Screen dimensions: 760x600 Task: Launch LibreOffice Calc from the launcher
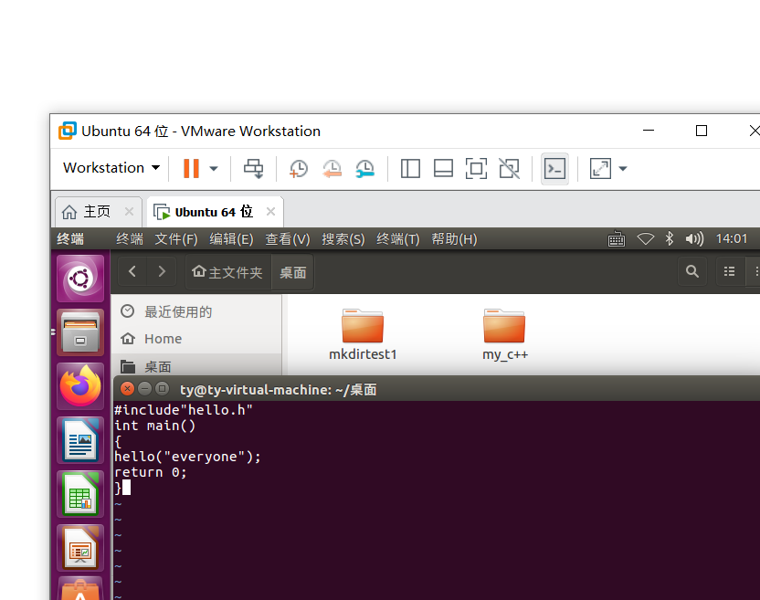click(80, 494)
